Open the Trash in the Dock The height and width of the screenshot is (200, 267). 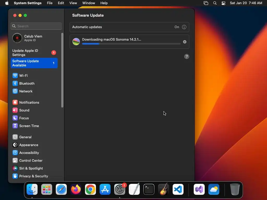pos(235,189)
